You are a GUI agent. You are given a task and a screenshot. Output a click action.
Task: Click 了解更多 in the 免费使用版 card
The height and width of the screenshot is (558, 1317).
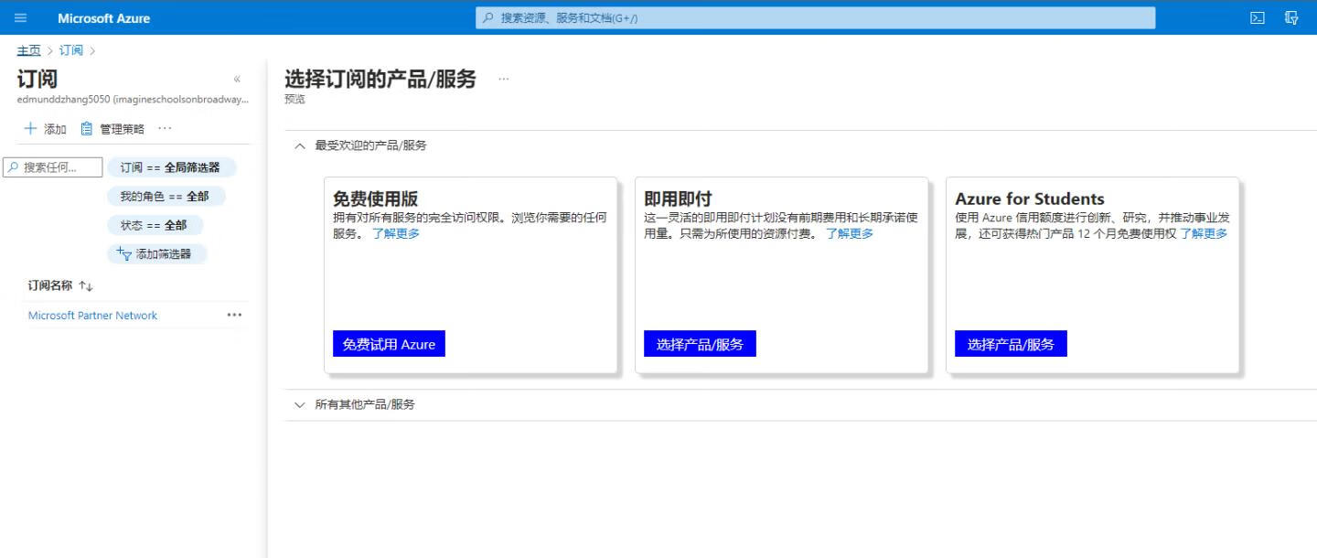click(396, 233)
